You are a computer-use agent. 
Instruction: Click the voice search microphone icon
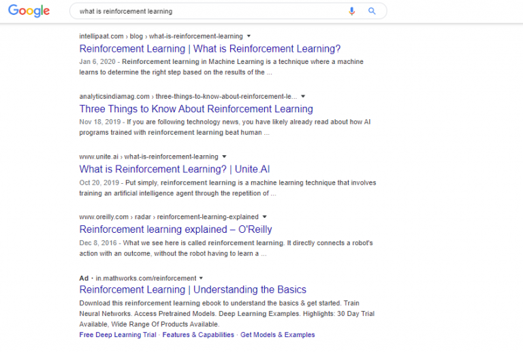[352, 11]
